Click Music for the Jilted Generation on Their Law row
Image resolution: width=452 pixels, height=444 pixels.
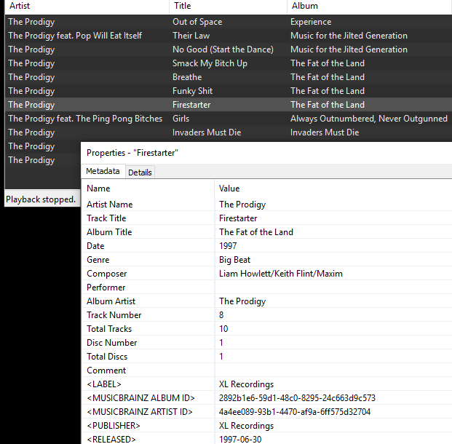[349, 36]
